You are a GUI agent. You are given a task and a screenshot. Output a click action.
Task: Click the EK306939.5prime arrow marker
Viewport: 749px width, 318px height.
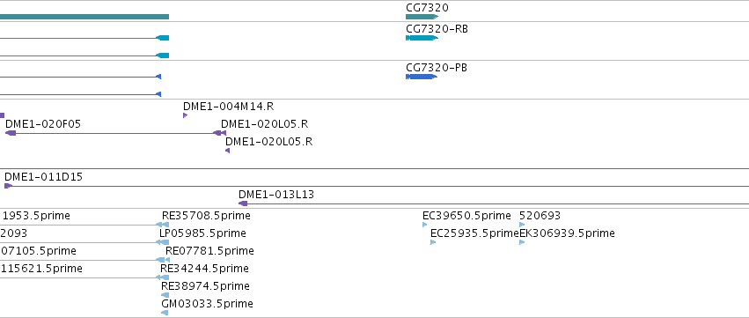click(x=522, y=242)
